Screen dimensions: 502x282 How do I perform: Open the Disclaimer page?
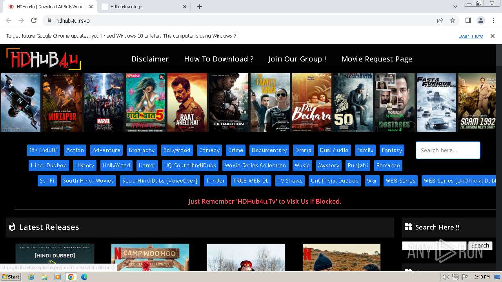[x=150, y=59]
